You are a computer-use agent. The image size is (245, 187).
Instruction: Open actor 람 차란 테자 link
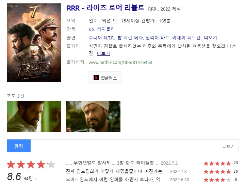tap(131, 38)
